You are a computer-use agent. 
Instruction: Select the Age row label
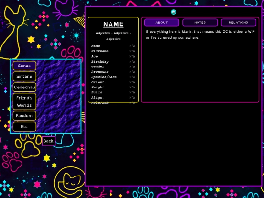point(95,56)
